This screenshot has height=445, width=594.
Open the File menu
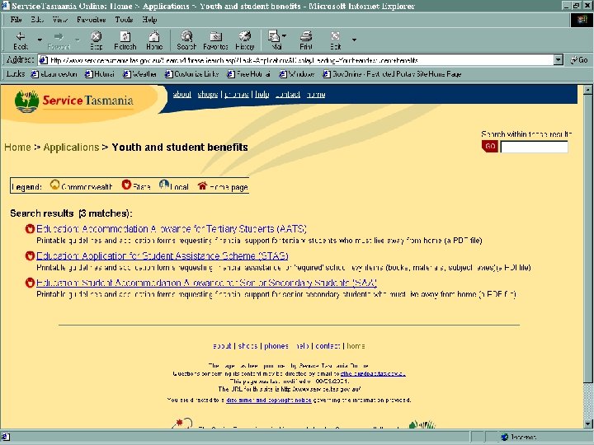[16, 20]
